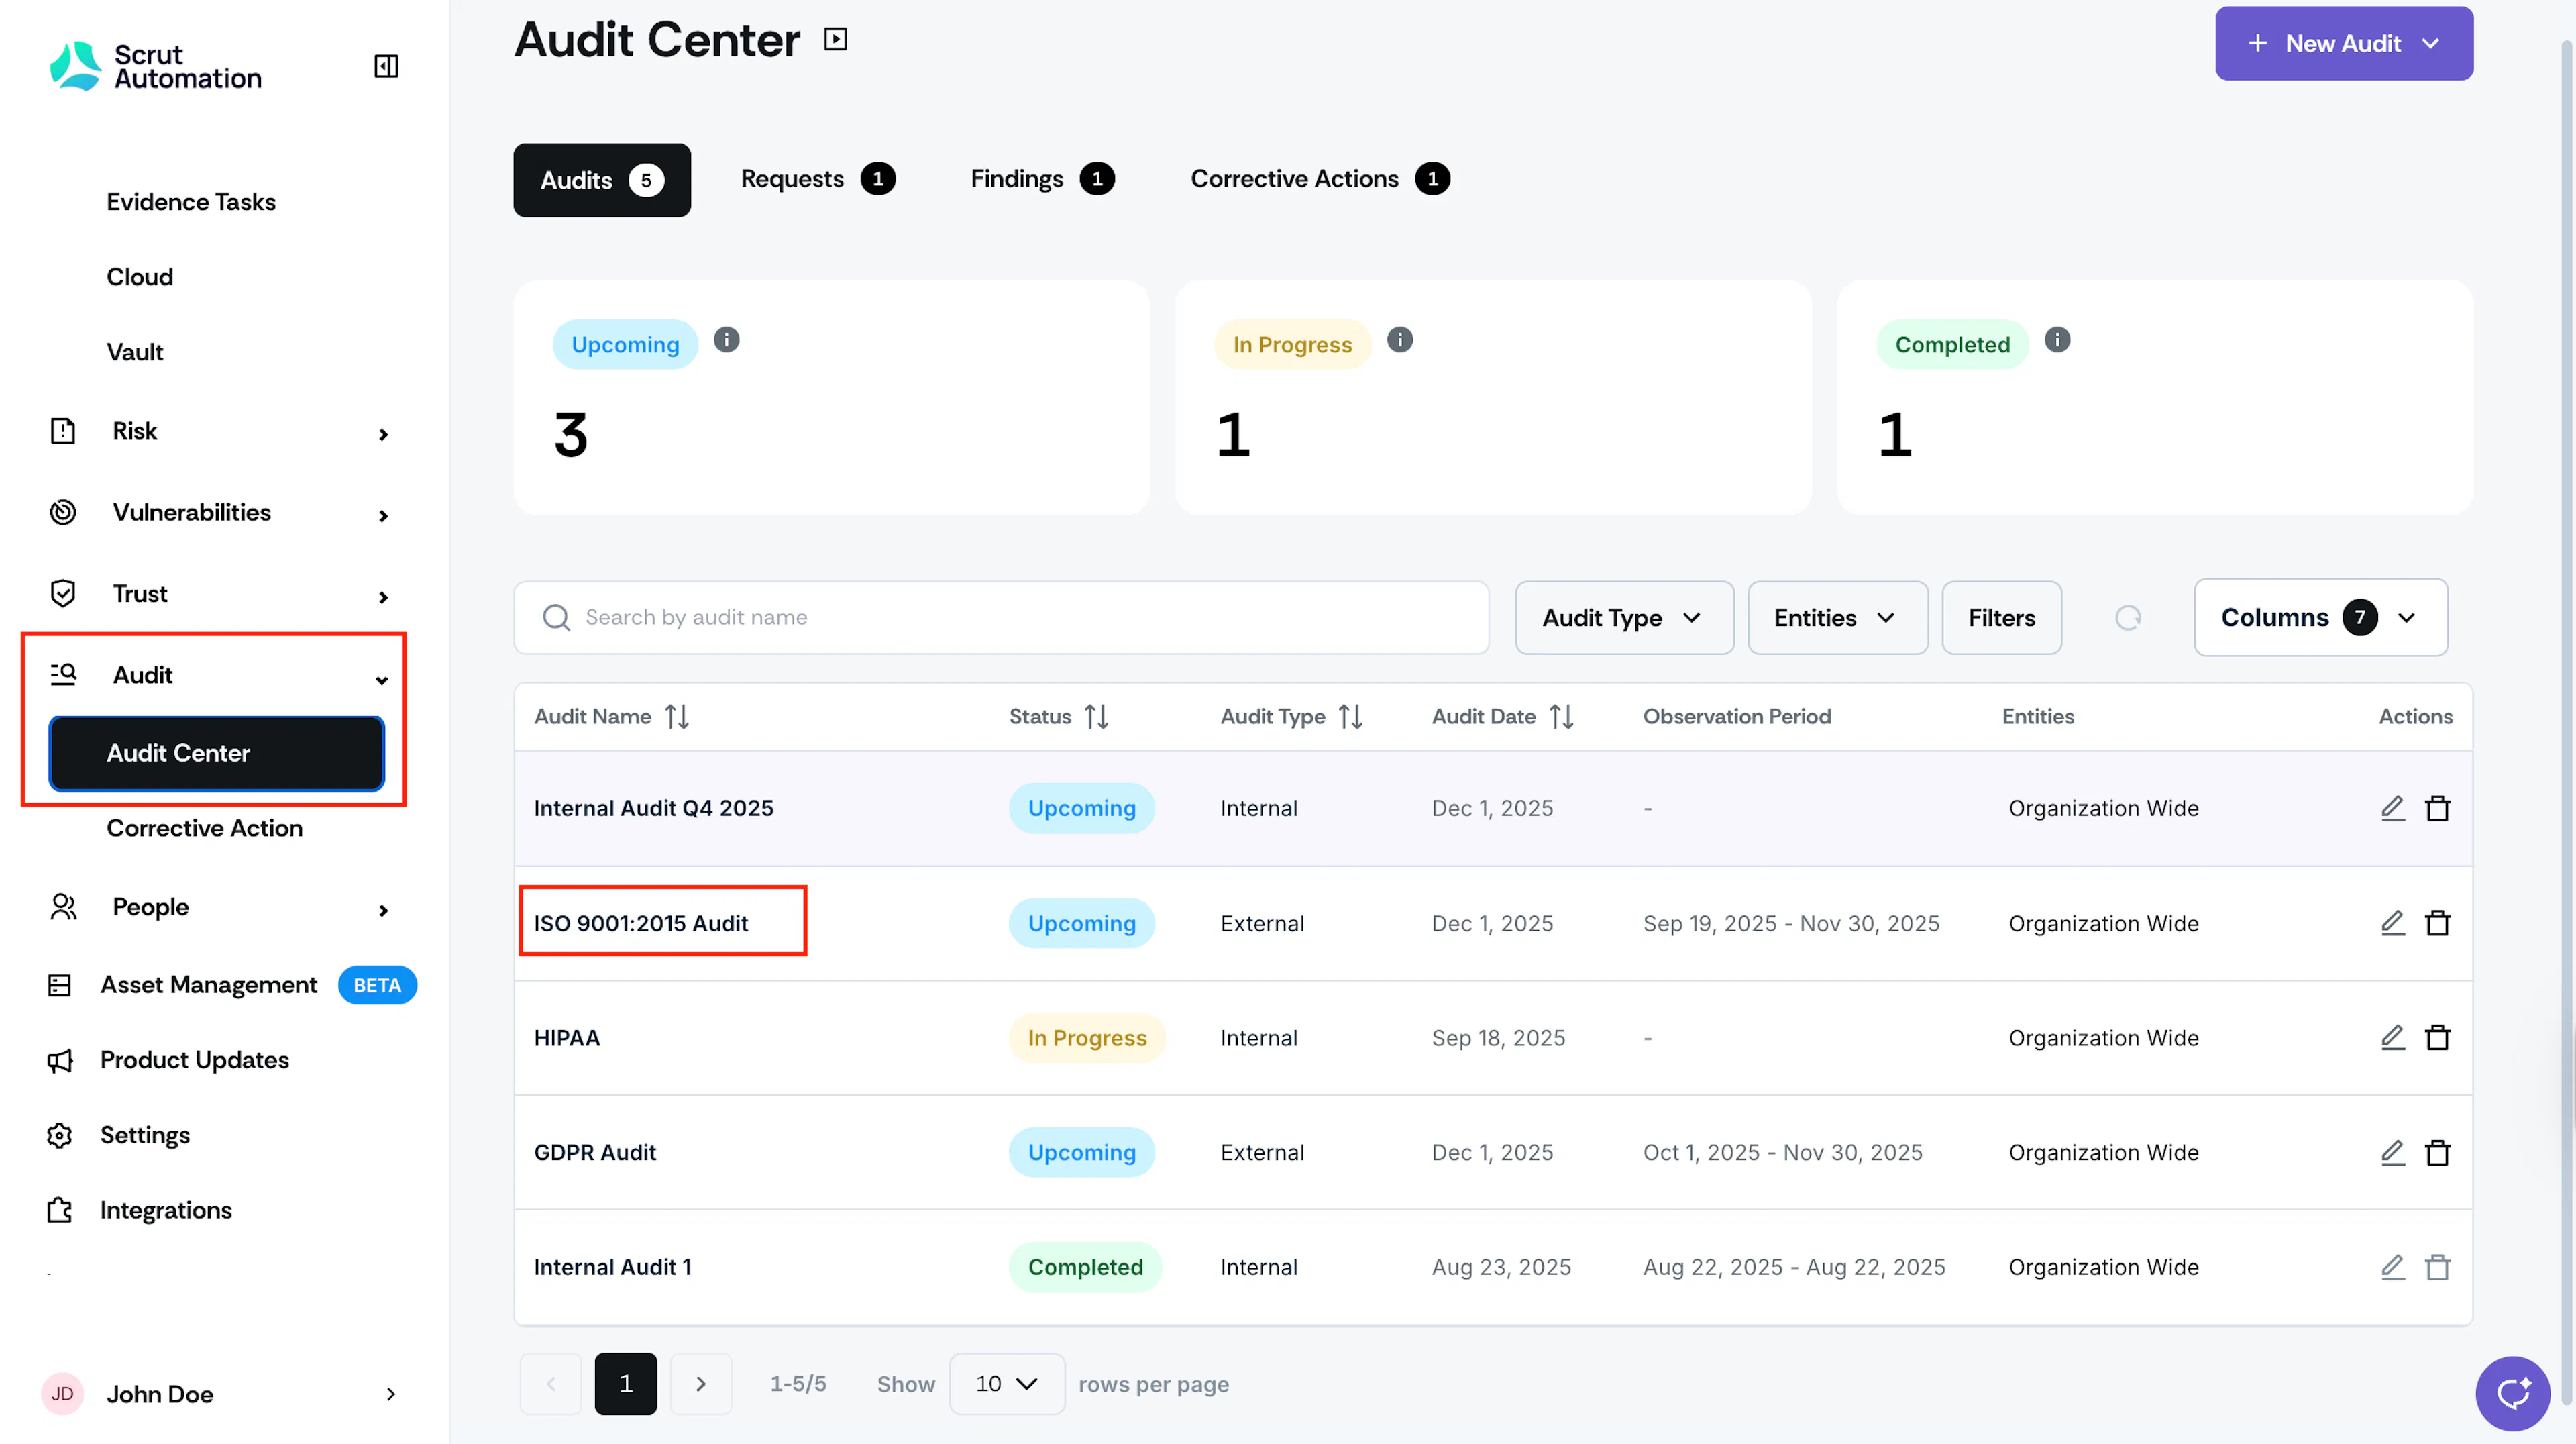
Task: Edit the ISO 9001:2015 Audit row
Action: pyautogui.click(x=2392, y=923)
